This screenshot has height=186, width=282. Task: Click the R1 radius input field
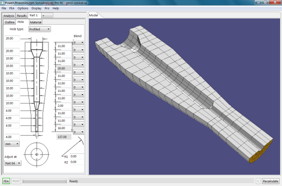tap(77, 156)
